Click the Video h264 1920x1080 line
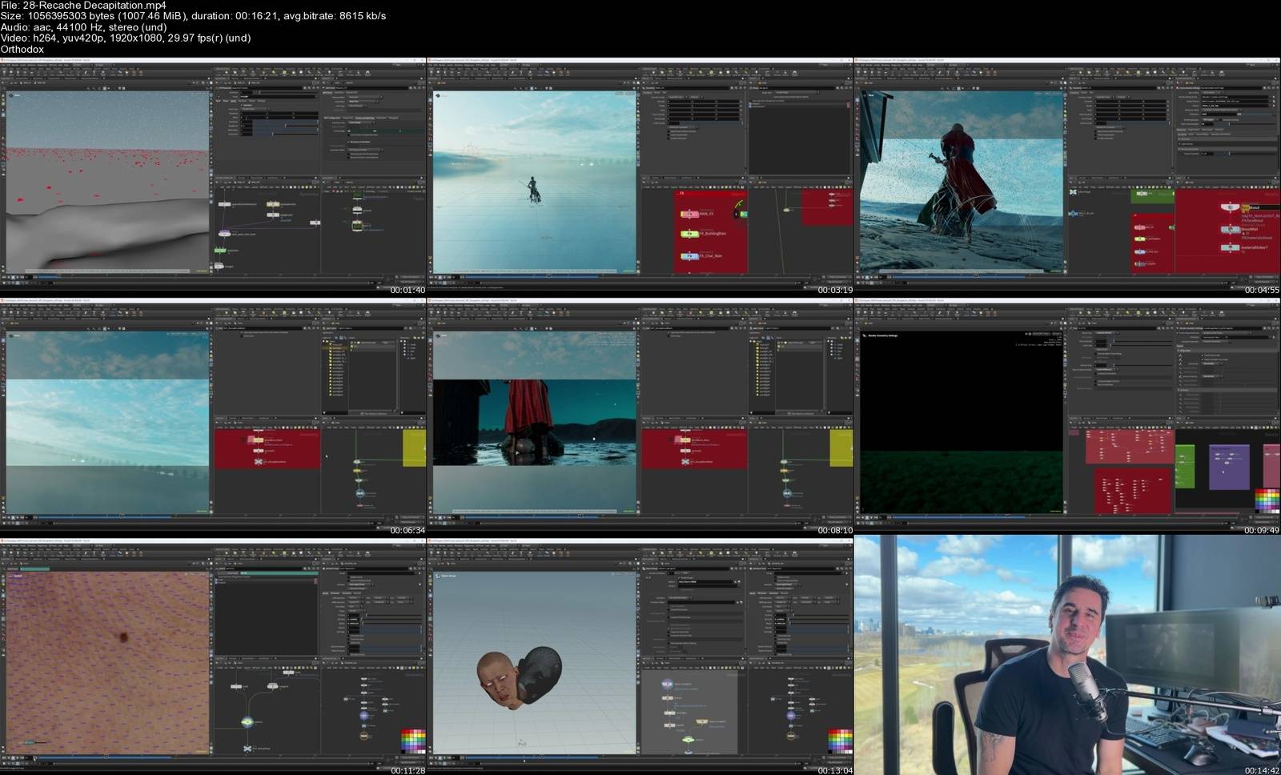 click(x=126, y=38)
